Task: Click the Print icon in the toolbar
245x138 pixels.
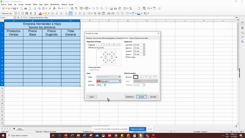Action: [26, 8]
